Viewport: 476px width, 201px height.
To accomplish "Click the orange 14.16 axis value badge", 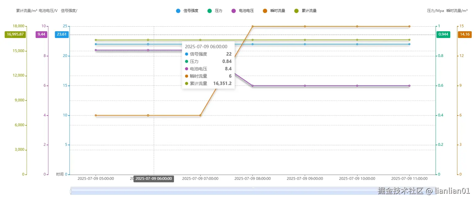I will pos(465,34).
